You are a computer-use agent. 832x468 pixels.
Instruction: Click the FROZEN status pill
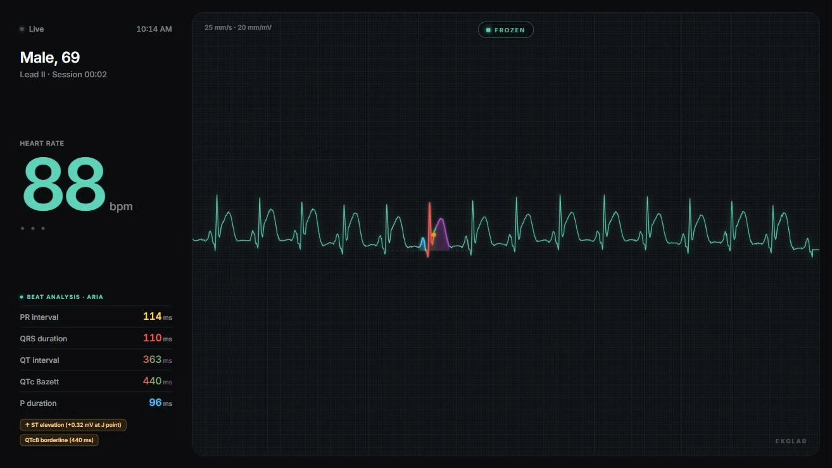[x=505, y=30]
